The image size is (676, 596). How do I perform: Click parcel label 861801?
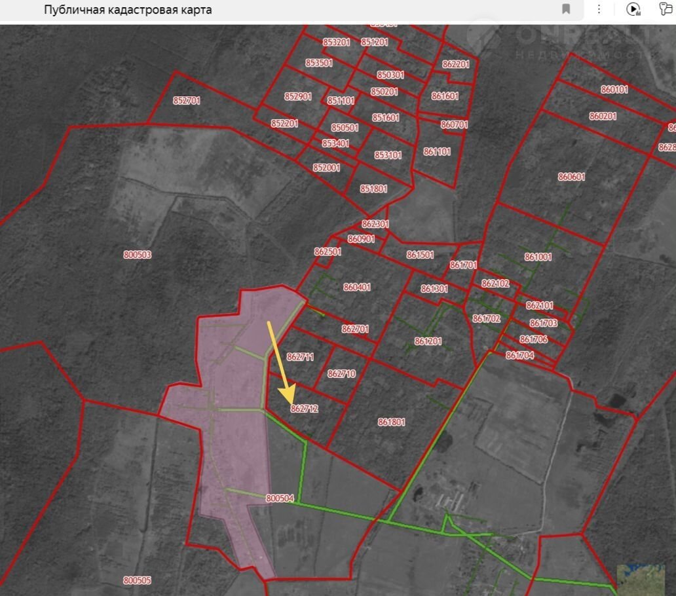(391, 422)
